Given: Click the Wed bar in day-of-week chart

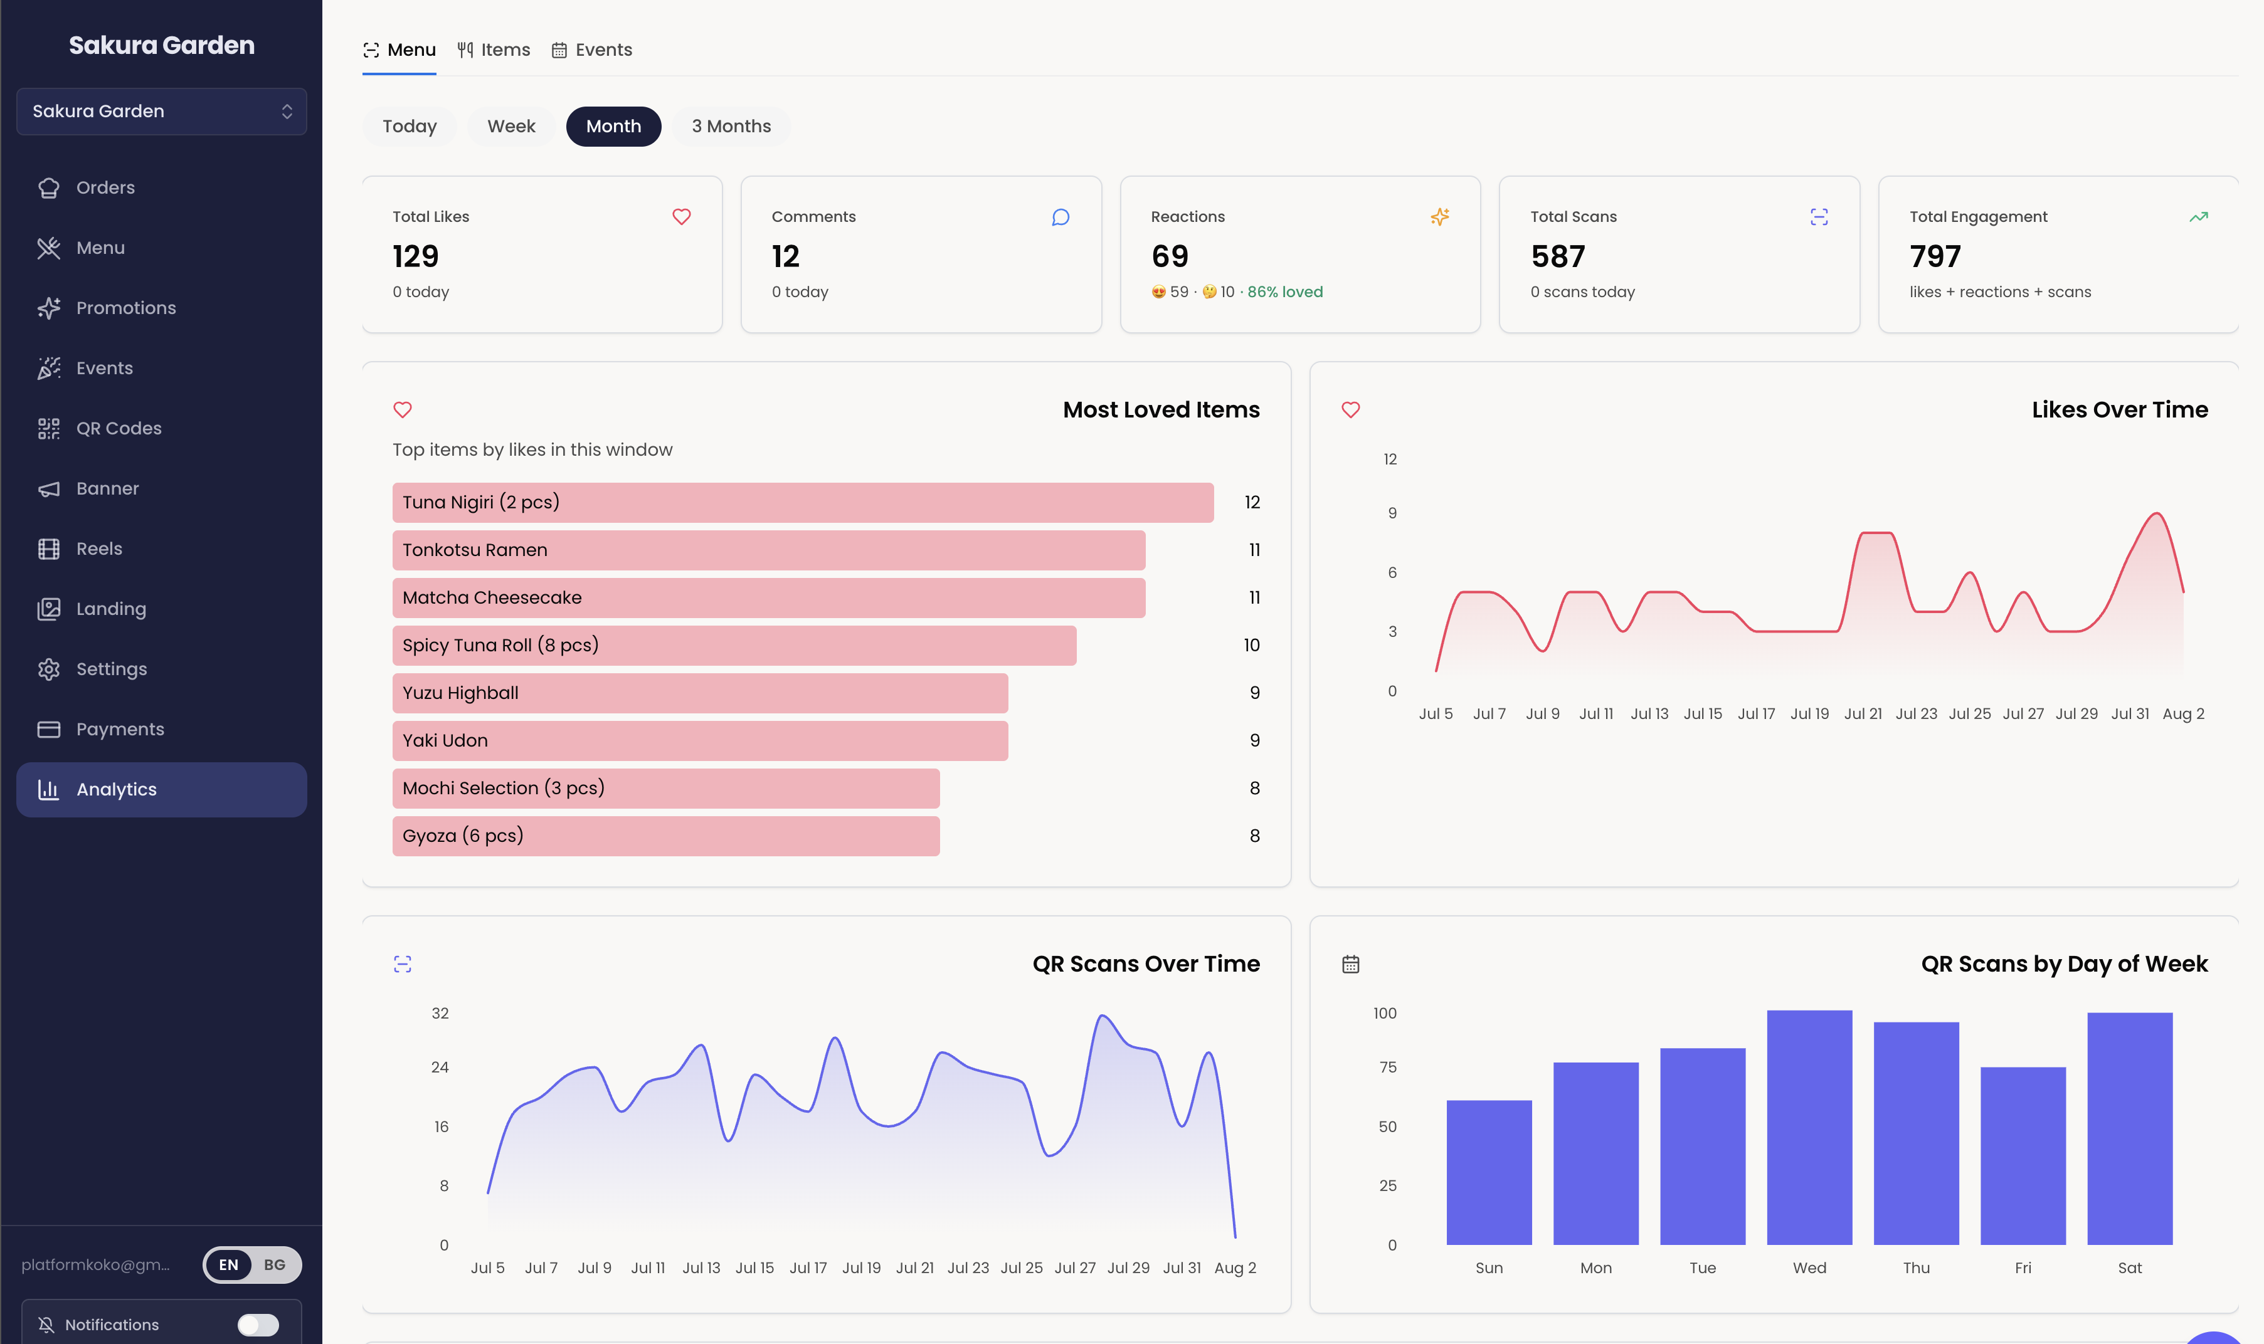Looking at the screenshot, I should pyautogui.click(x=1809, y=1128).
